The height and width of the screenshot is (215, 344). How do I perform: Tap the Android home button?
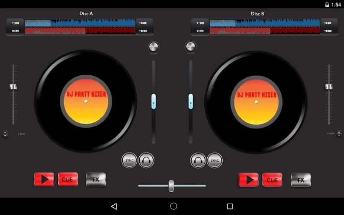pyautogui.click(x=173, y=206)
